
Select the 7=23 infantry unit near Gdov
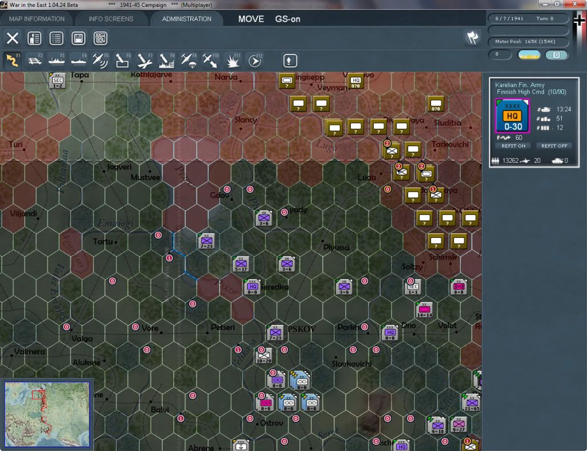point(206,241)
